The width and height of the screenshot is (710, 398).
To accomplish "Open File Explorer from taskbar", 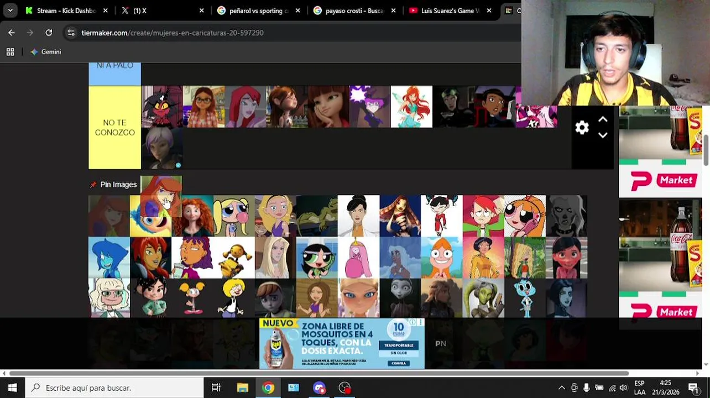I will tap(242, 387).
